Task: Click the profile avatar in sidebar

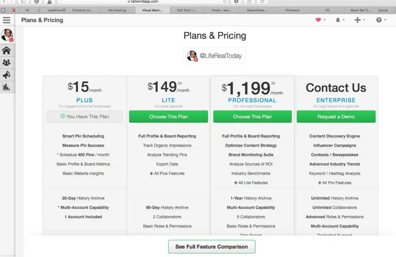Action: (x=7, y=35)
